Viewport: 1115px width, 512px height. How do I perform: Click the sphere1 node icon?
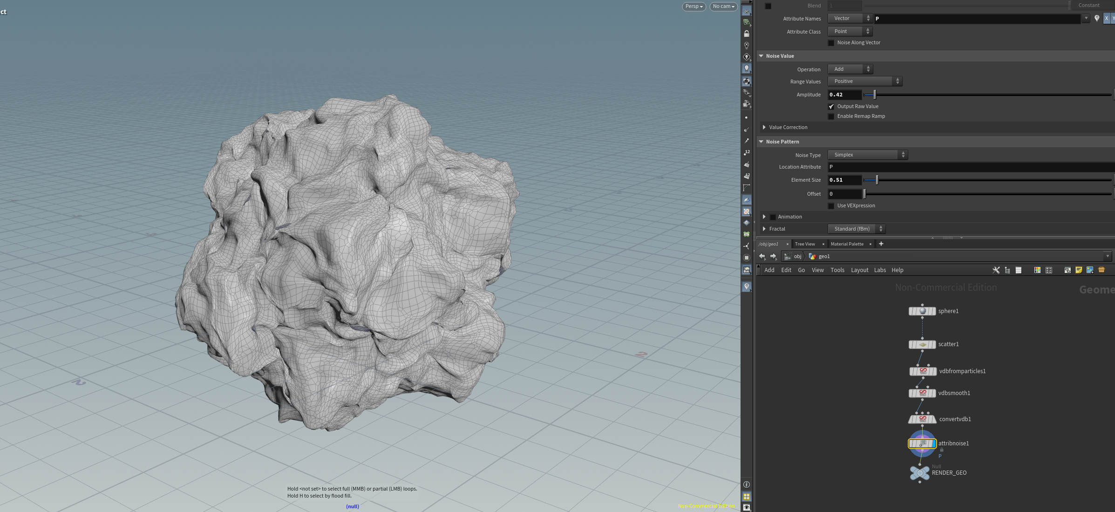click(922, 311)
